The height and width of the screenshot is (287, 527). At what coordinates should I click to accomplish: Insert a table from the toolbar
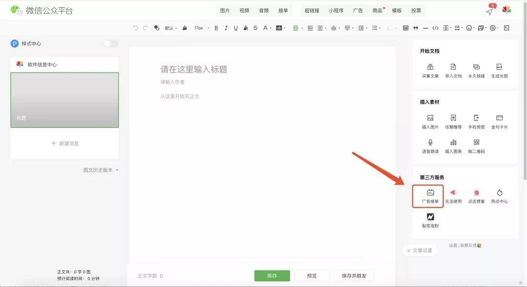405,28
